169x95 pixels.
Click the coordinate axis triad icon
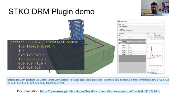tap(49, 72)
